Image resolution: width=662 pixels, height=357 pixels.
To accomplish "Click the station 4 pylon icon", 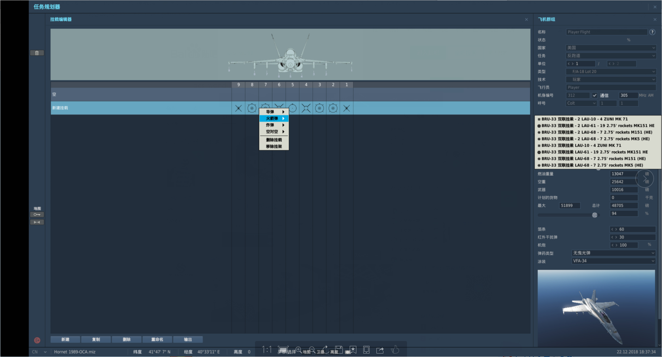I will (306, 108).
